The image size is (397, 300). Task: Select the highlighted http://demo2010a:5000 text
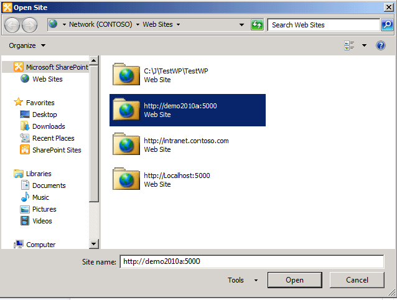[180, 106]
